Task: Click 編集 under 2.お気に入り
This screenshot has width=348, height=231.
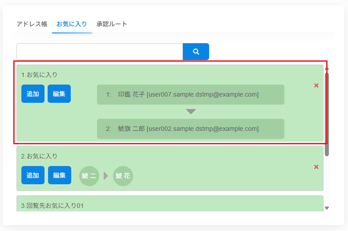Action: (x=60, y=175)
